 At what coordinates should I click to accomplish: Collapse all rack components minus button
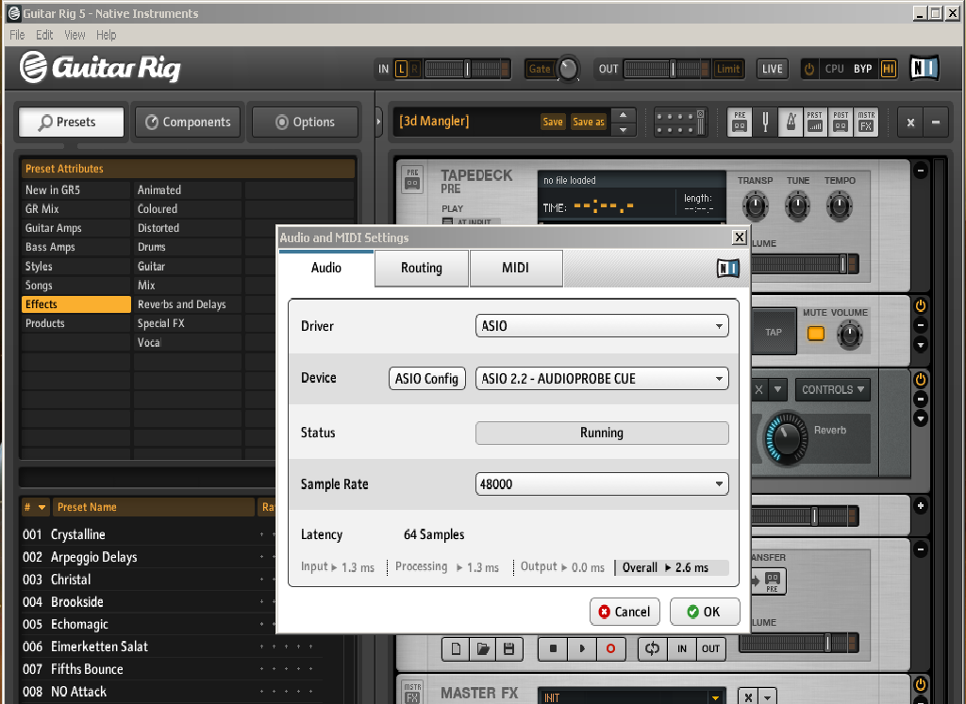tap(936, 122)
